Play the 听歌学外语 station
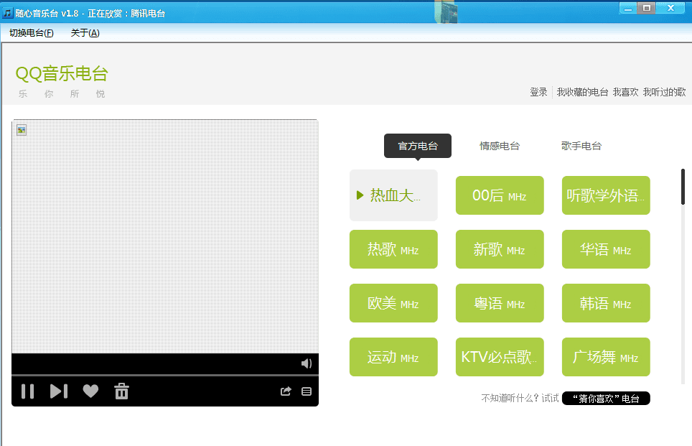This screenshot has height=446, width=692. pyautogui.click(x=606, y=195)
